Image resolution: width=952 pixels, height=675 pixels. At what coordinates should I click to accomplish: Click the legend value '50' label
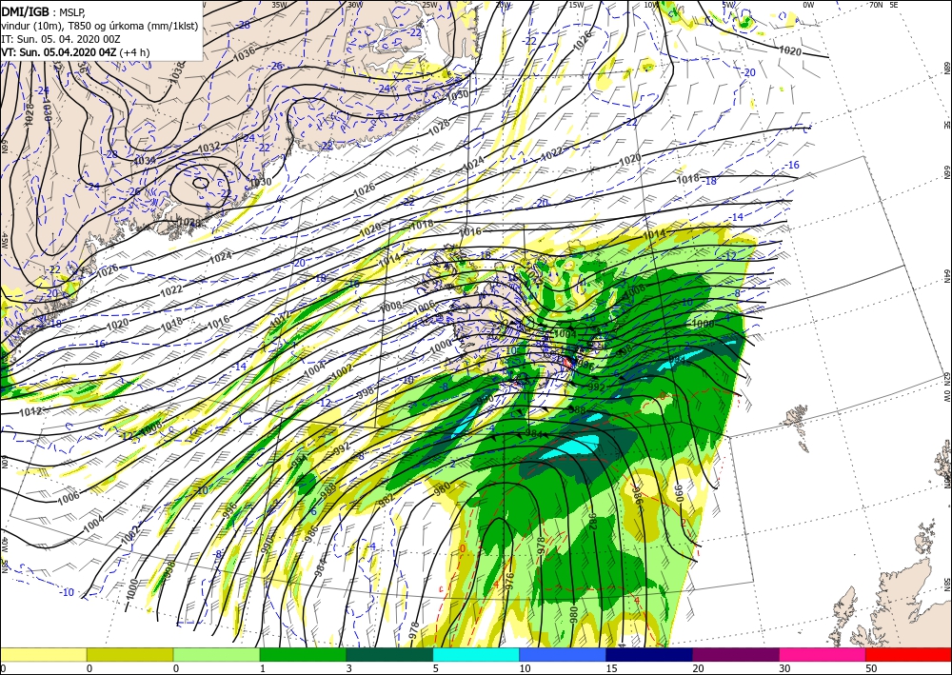click(871, 668)
